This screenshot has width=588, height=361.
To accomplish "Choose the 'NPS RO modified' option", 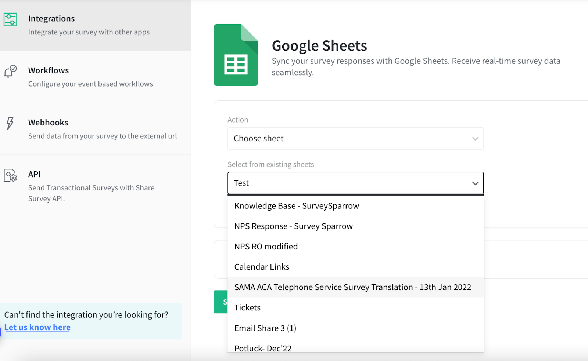I will (355, 247).
